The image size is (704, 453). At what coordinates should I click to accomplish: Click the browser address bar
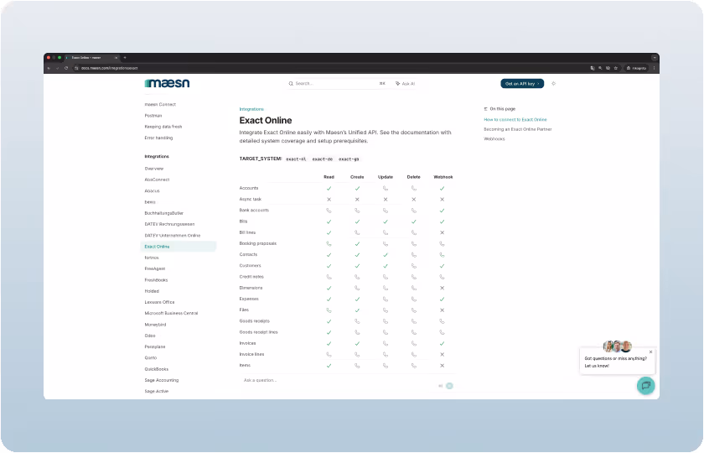point(330,68)
